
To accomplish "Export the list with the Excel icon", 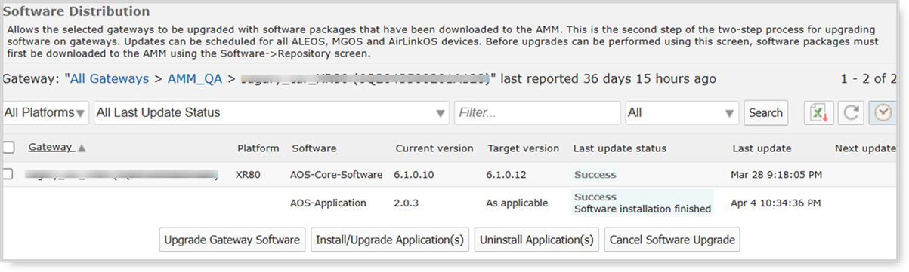I will point(819,113).
